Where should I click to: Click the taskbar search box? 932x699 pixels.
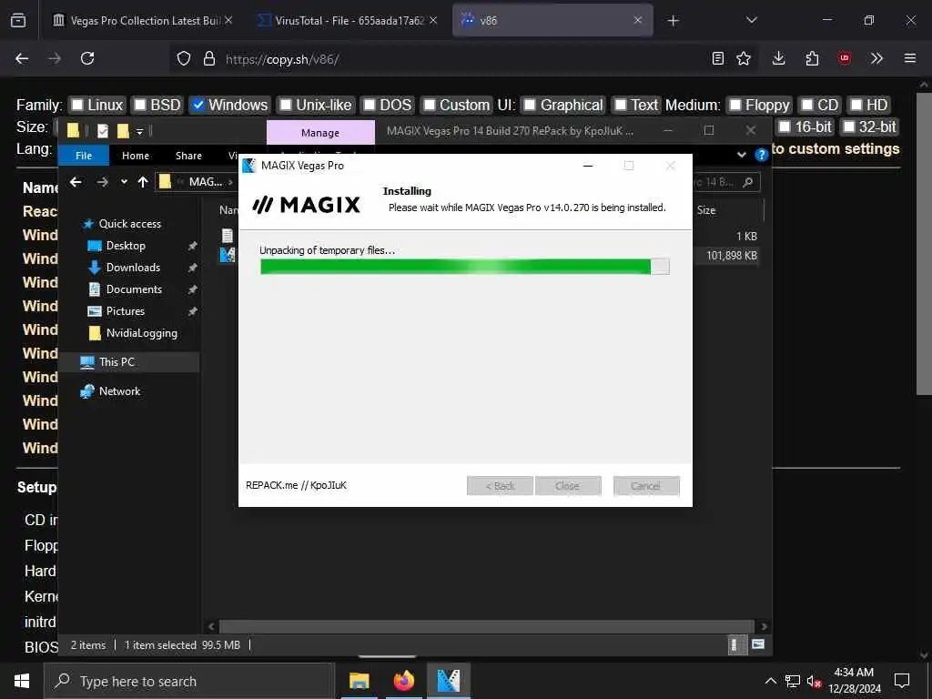189,681
